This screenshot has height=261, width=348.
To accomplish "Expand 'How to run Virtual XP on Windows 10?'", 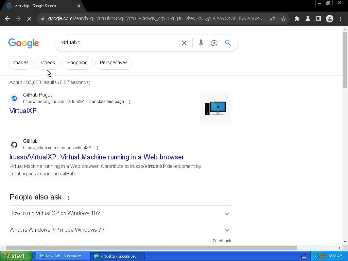I will pyautogui.click(x=120, y=213).
